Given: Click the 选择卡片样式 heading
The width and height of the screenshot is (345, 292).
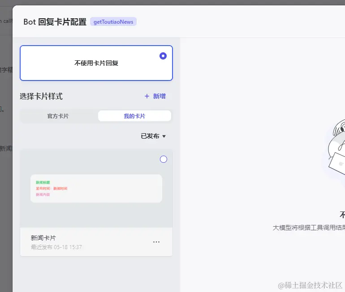Looking at the screenshot, I should (41, 96).
